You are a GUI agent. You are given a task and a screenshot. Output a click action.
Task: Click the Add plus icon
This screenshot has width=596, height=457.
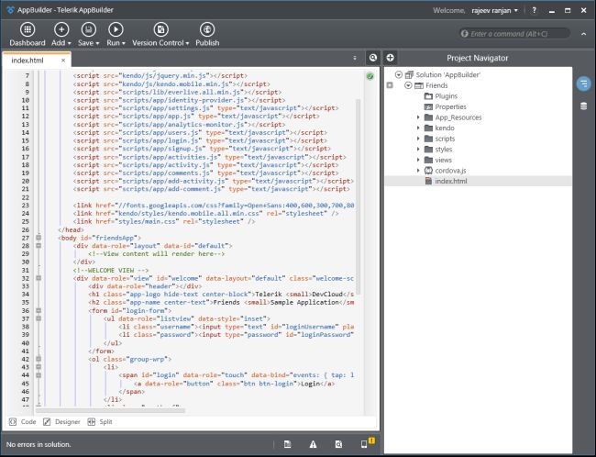tap(61, 29)
